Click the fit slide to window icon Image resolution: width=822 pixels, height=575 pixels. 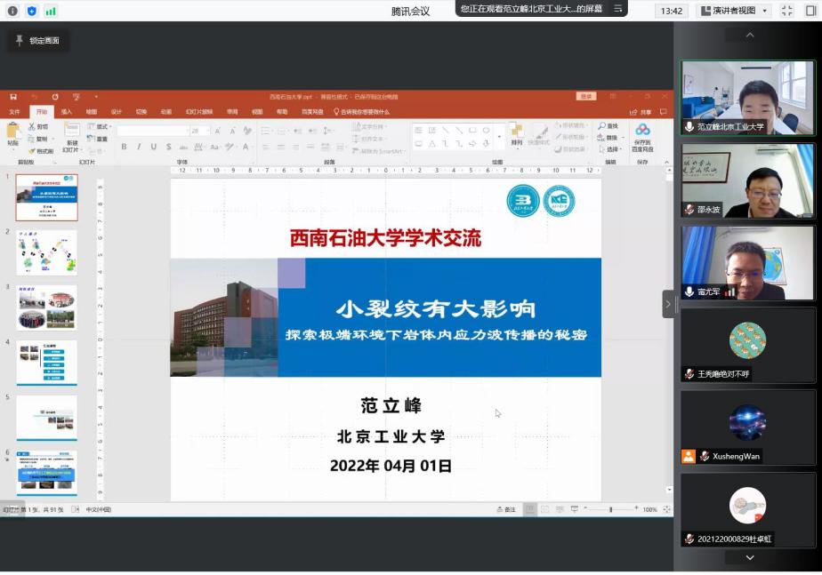(667, 509)
